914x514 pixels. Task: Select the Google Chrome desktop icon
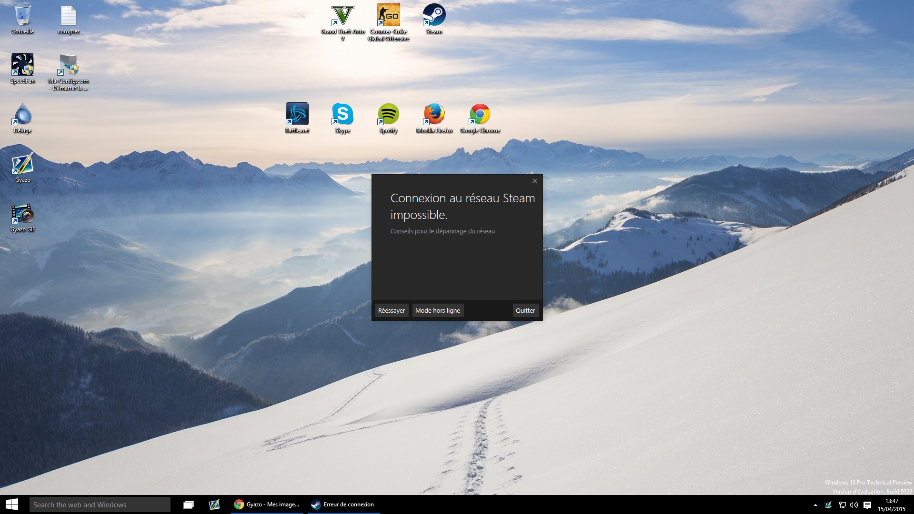coord(480,118)
